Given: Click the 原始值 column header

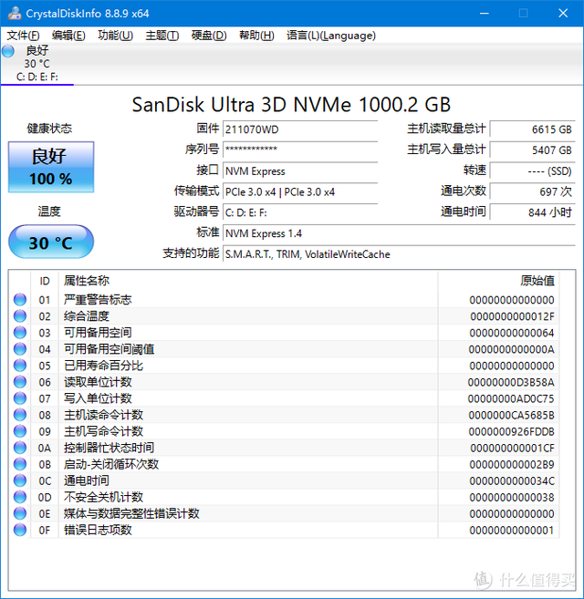Looking at the screenshot, I should coord(537,280).
